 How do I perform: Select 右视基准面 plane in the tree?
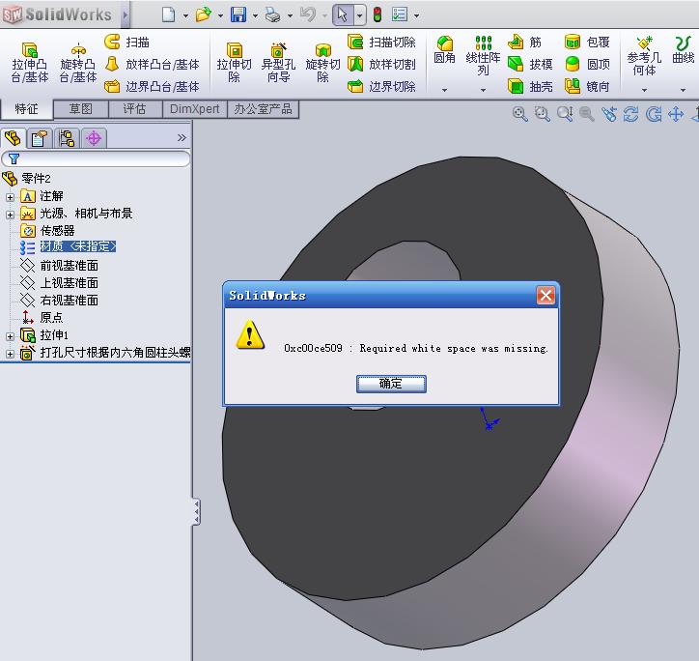click(x=69, y=301)
